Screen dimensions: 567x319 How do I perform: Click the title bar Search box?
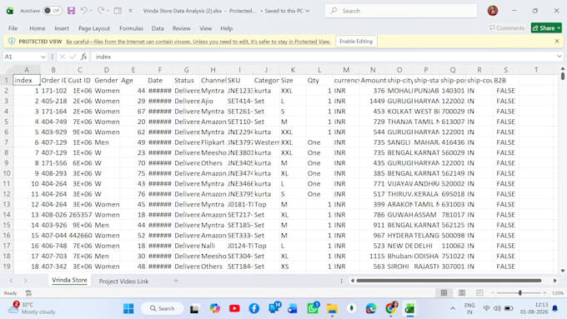401,11
